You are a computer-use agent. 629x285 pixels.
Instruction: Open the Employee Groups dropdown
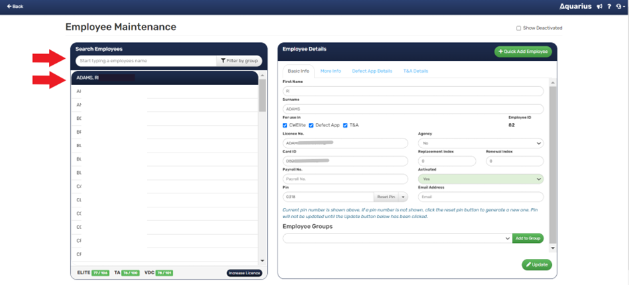(397, 238)
